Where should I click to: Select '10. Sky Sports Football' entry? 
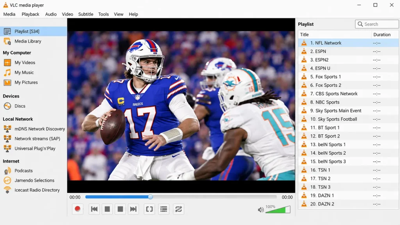348,119
